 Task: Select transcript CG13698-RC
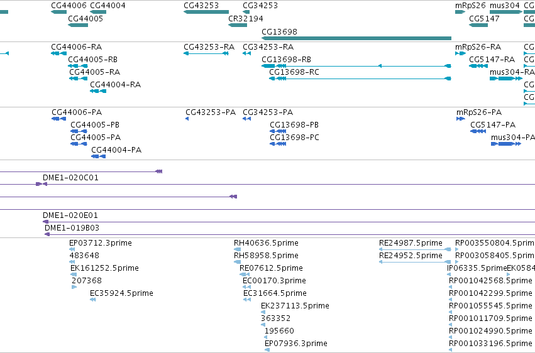[x=360, y=79]
